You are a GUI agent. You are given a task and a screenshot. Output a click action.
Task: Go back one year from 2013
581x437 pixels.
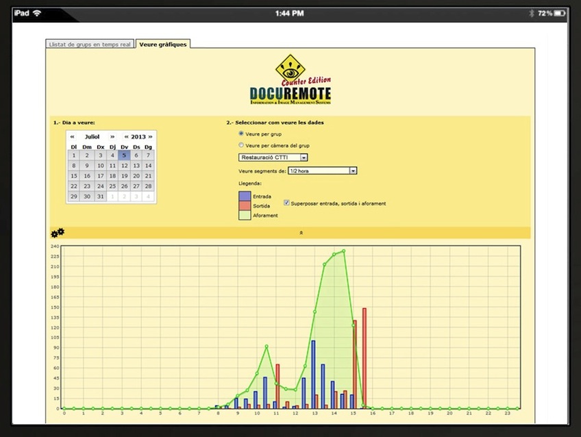126,136
